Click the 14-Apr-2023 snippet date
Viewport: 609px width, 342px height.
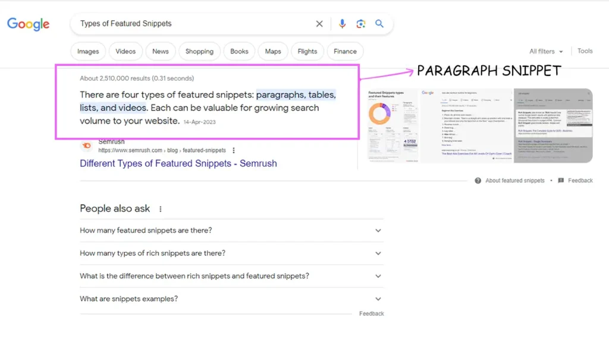[x=200, y=122]
